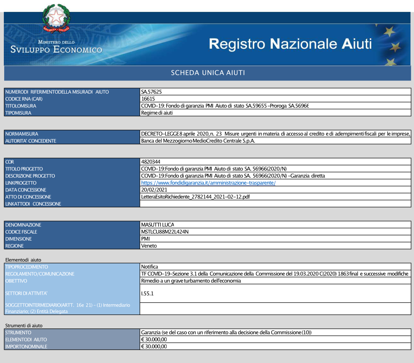Click the 'LINK ATTO DI CONCESSIONE' label

pyautogui.click(x=33, y=204)
